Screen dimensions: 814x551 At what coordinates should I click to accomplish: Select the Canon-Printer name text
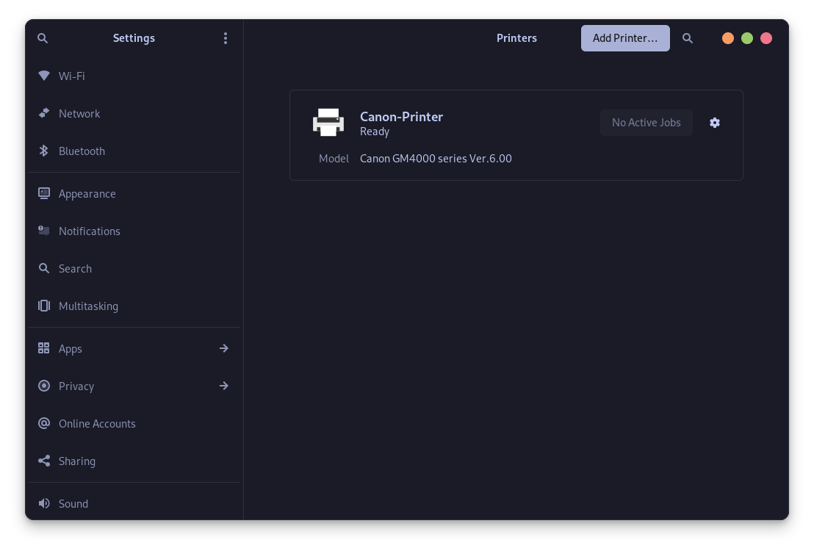(401, 116)
